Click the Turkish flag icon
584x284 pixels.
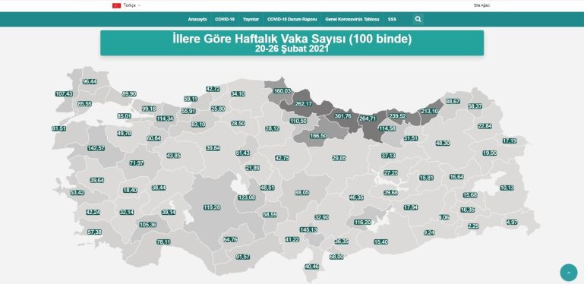(x=117, y=5)
